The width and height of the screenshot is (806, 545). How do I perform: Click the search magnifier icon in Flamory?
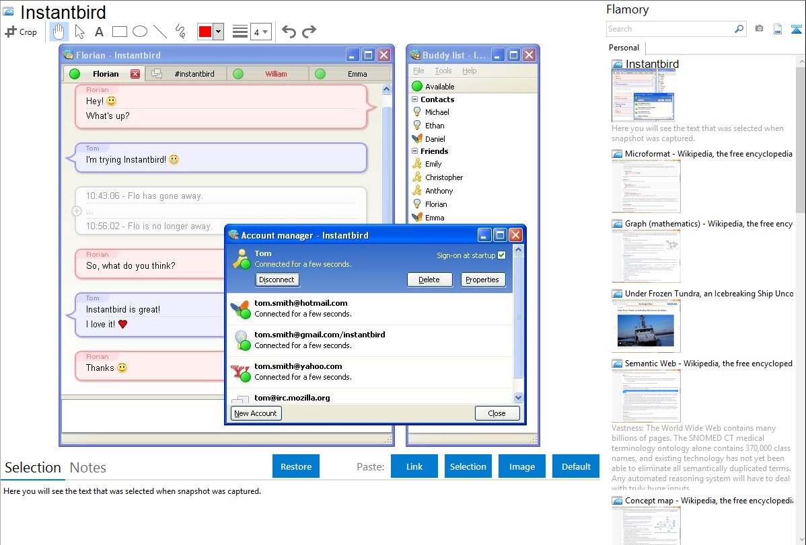coord(739,29)
